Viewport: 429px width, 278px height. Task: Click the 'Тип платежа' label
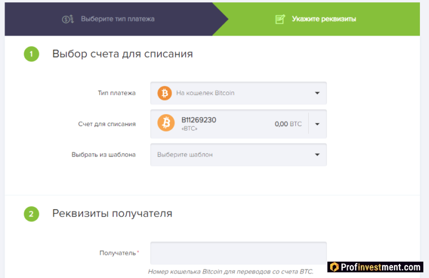tap(117, 93)
